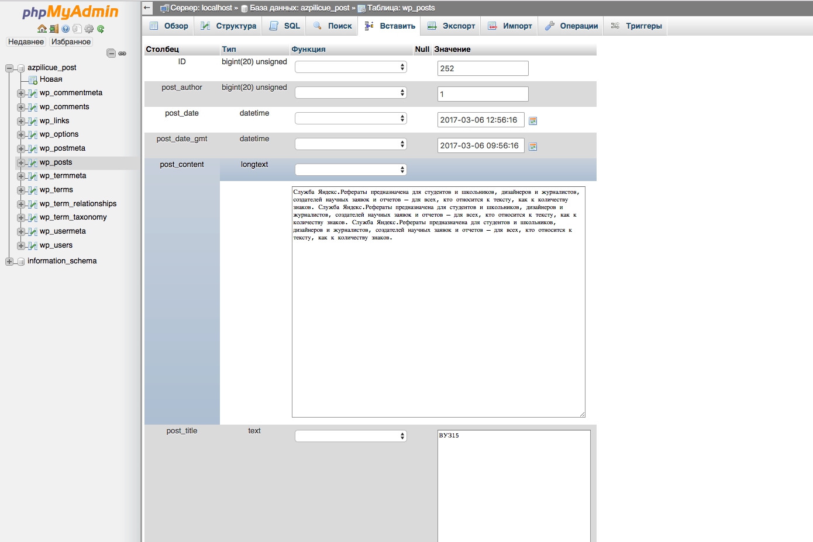This screenshot has height=542, width=813.
Task: Click the home icon in the sidebar
Action: (42, 29)
